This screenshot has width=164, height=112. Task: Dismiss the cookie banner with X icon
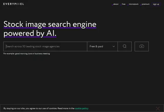[158, 108]
